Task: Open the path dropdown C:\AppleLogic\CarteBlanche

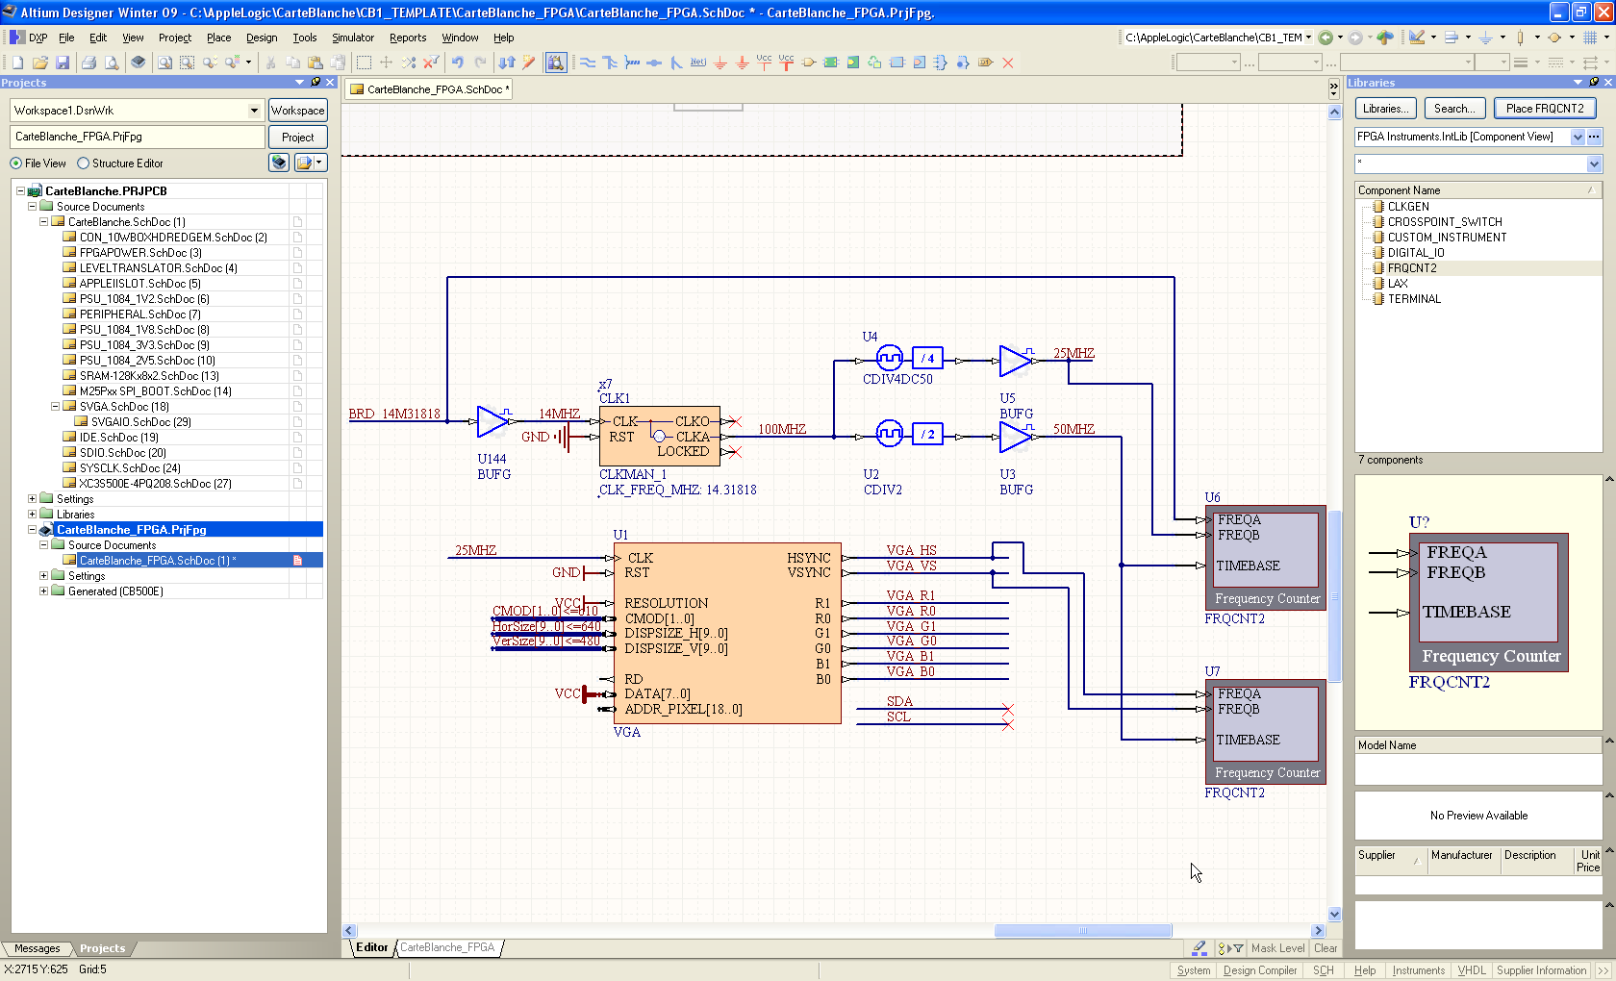Action: (x=1308, y=38)
